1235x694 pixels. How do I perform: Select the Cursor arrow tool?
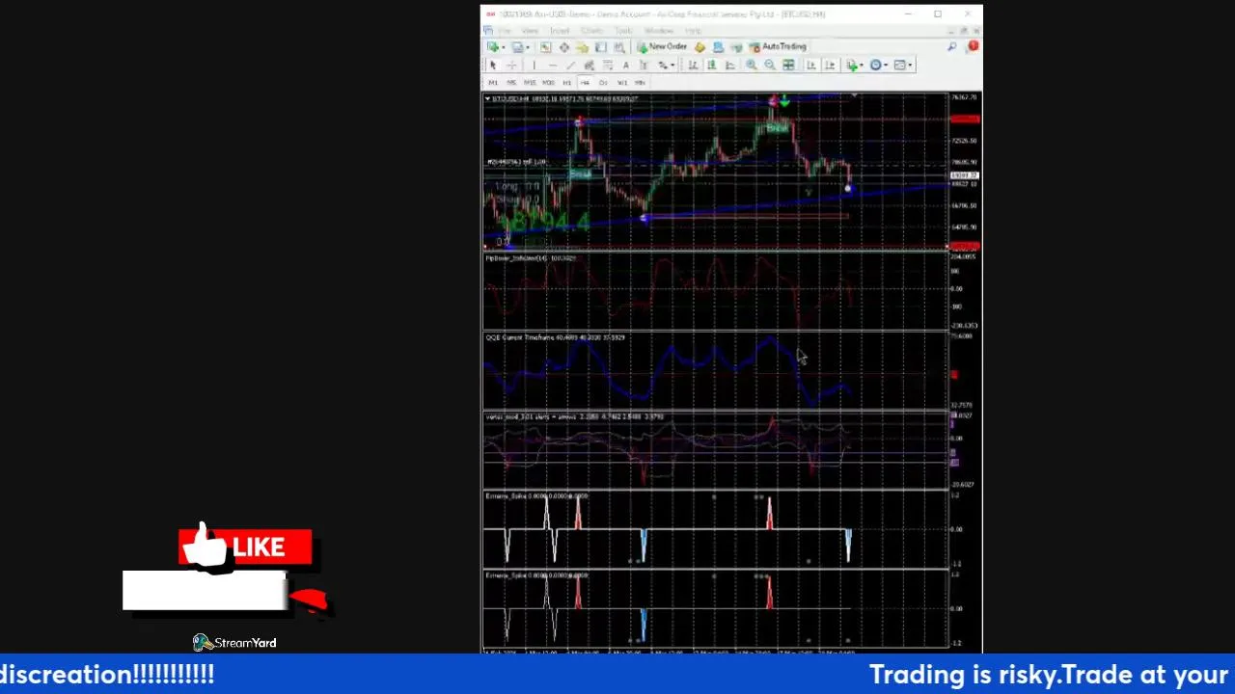tap(493, 65)
